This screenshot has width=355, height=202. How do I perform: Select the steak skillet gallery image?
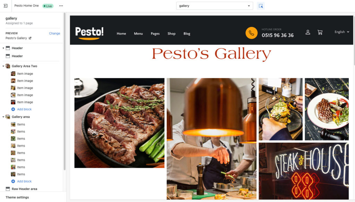[x=119, y=123]
